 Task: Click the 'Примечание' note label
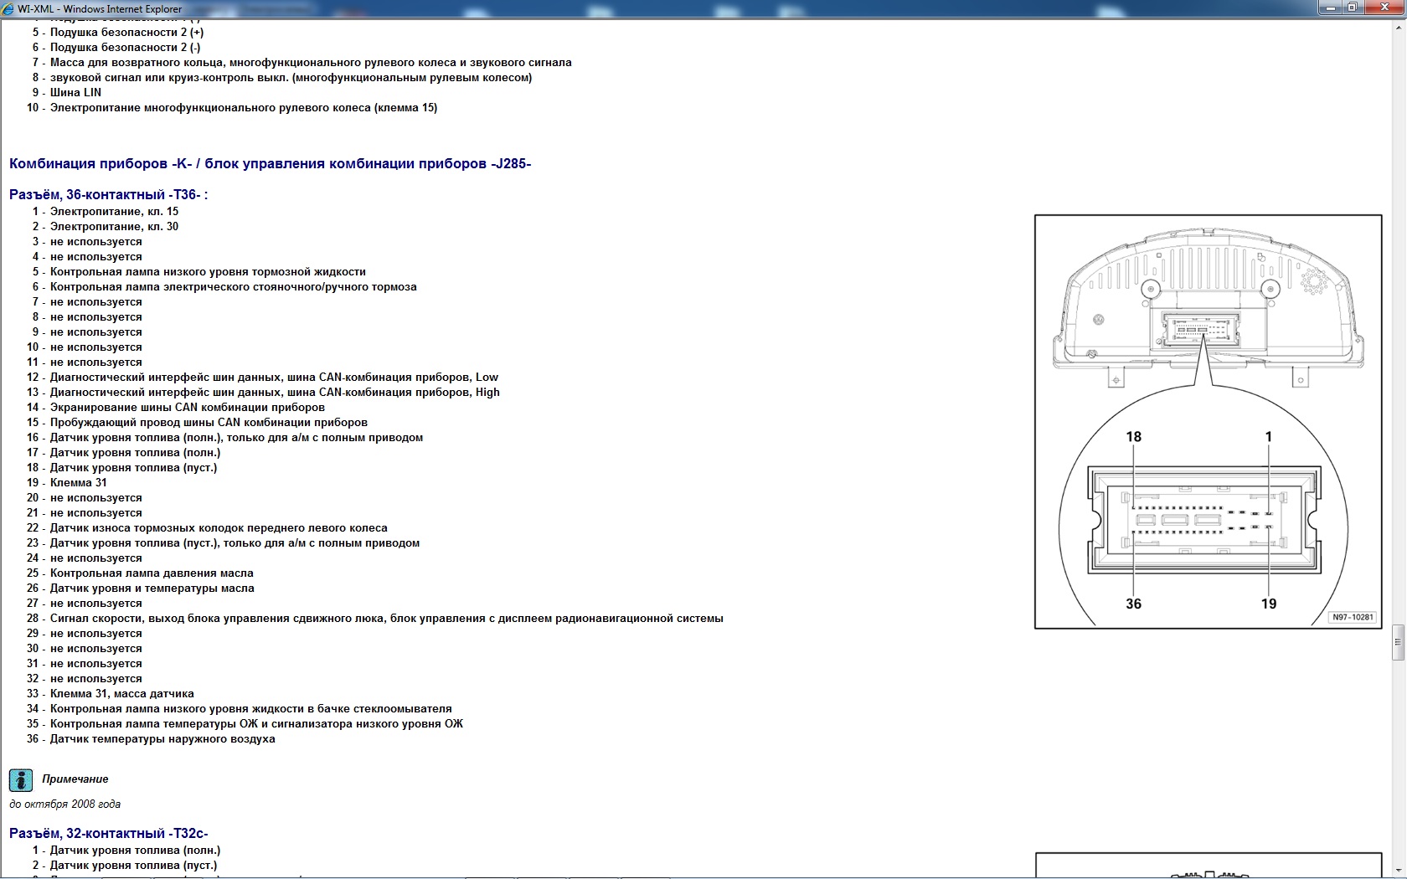click(x=75, y=779)
